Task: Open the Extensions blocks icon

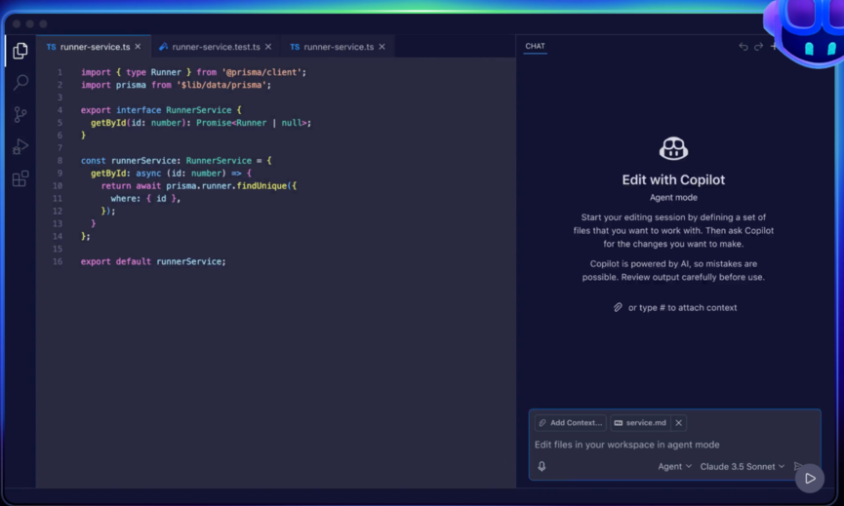Action: [20, 178]
